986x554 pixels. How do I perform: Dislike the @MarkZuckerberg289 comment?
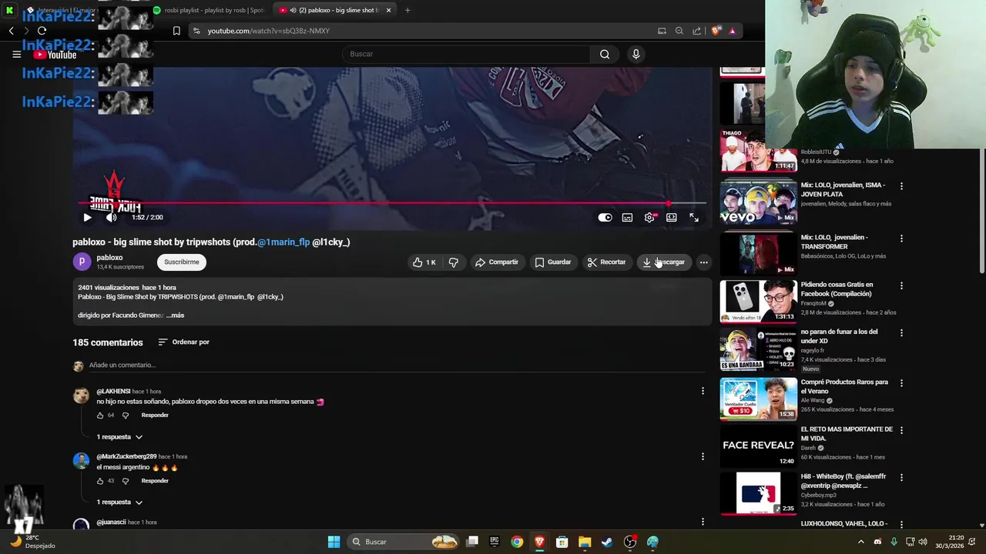(x=126, y=481)
